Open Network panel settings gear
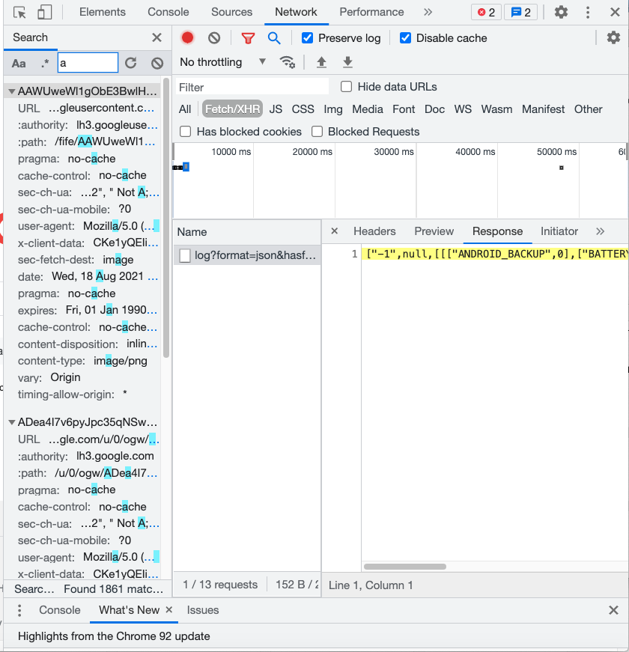 [613, 38]
